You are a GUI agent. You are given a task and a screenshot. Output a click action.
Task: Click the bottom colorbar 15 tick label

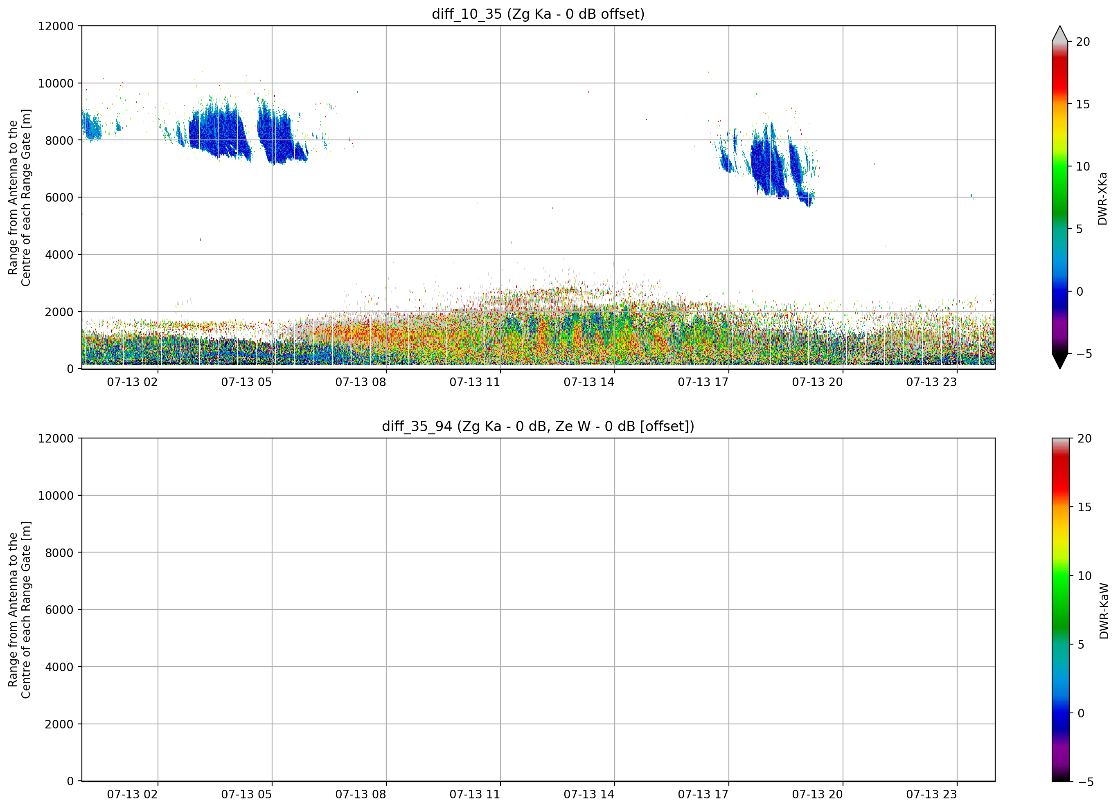pyautogui.click(x=1084, y=507)
